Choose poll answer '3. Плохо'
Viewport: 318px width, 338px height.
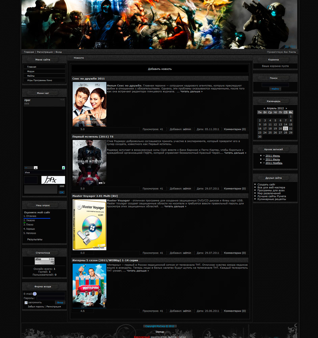[28, 225]
